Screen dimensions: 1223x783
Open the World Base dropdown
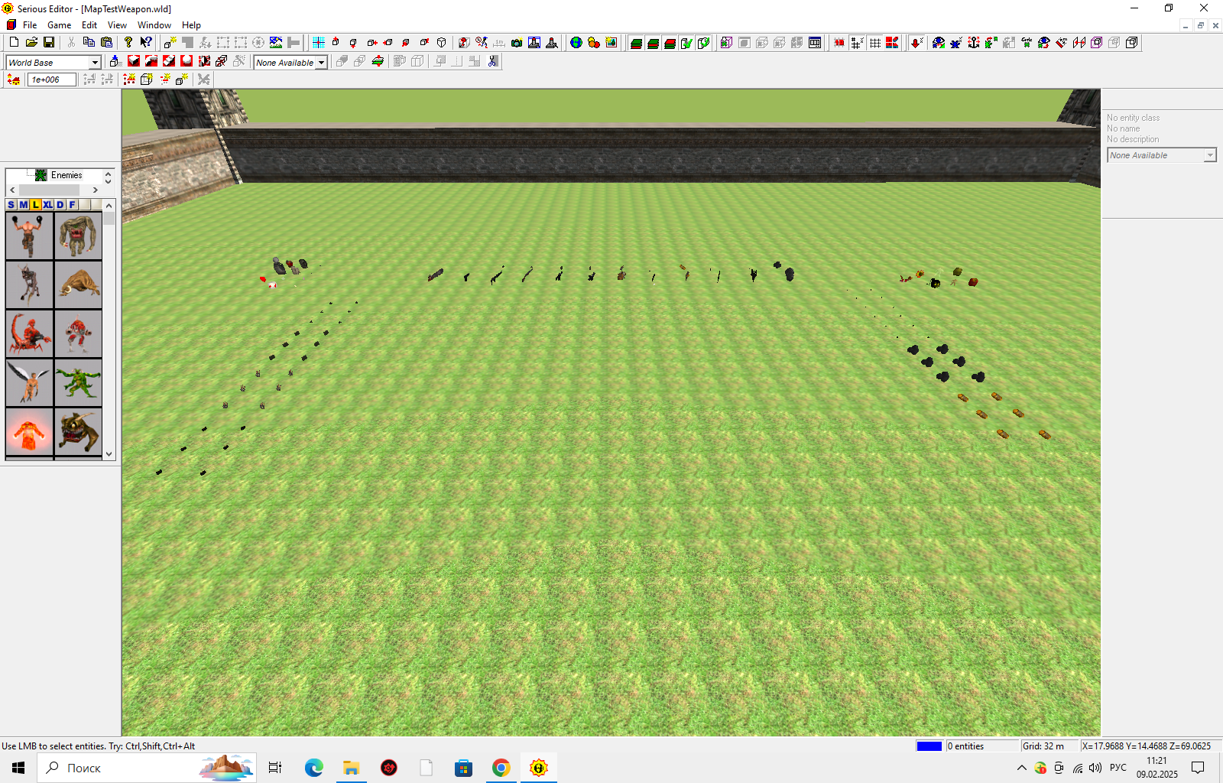(x=95, y=63)
